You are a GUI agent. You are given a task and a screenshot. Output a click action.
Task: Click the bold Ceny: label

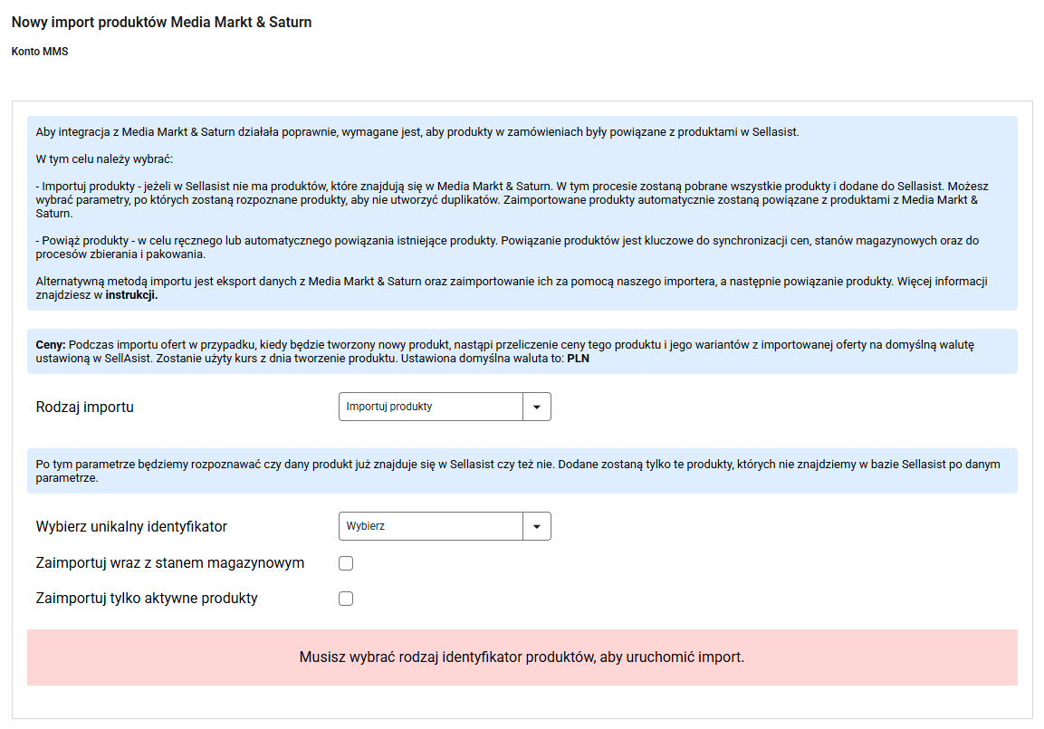[51, 345]
